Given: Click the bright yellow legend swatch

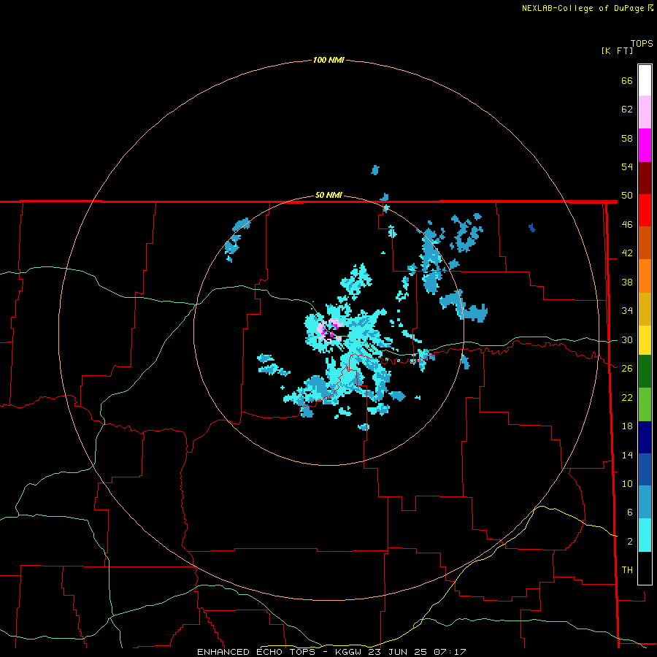Looking at the screenshot, I should coord(645,340).
